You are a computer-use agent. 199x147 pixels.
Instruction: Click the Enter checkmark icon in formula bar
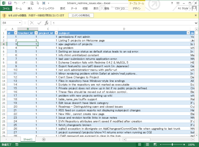[x=39, y=23]
